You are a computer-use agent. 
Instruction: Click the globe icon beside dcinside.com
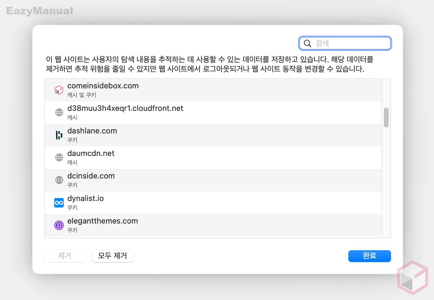click(x=59, y=180)
